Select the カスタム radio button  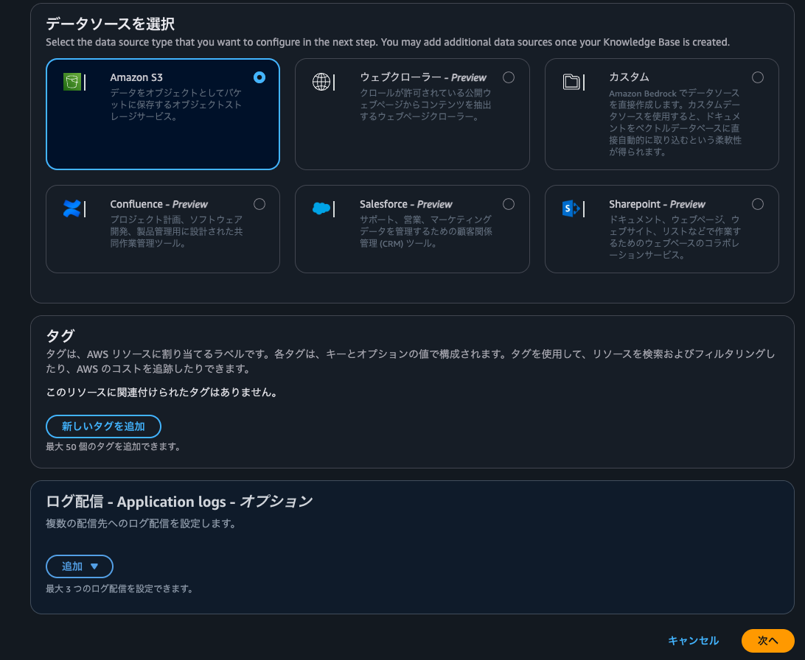click(x=758, y=76)
